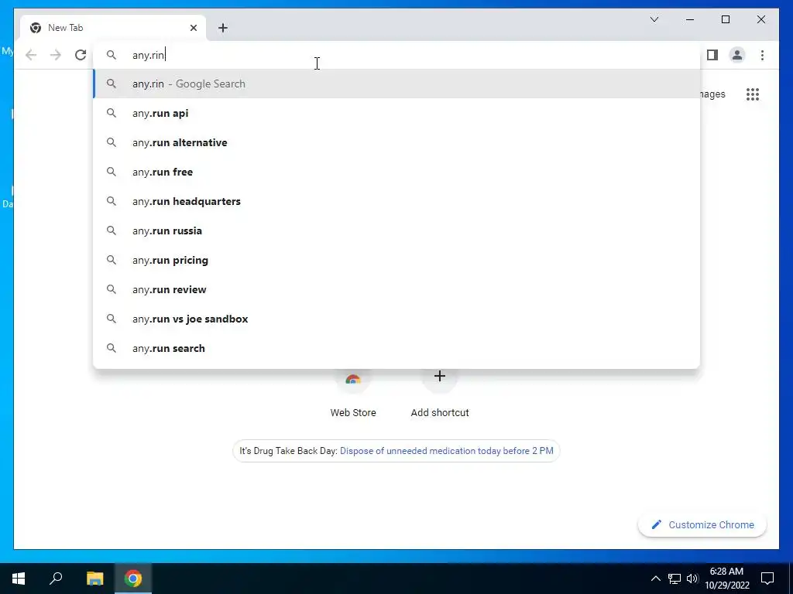Click search icon beside 'any.run api'
The height and width of the screenshot is (594, 793).
coord(112,113)
